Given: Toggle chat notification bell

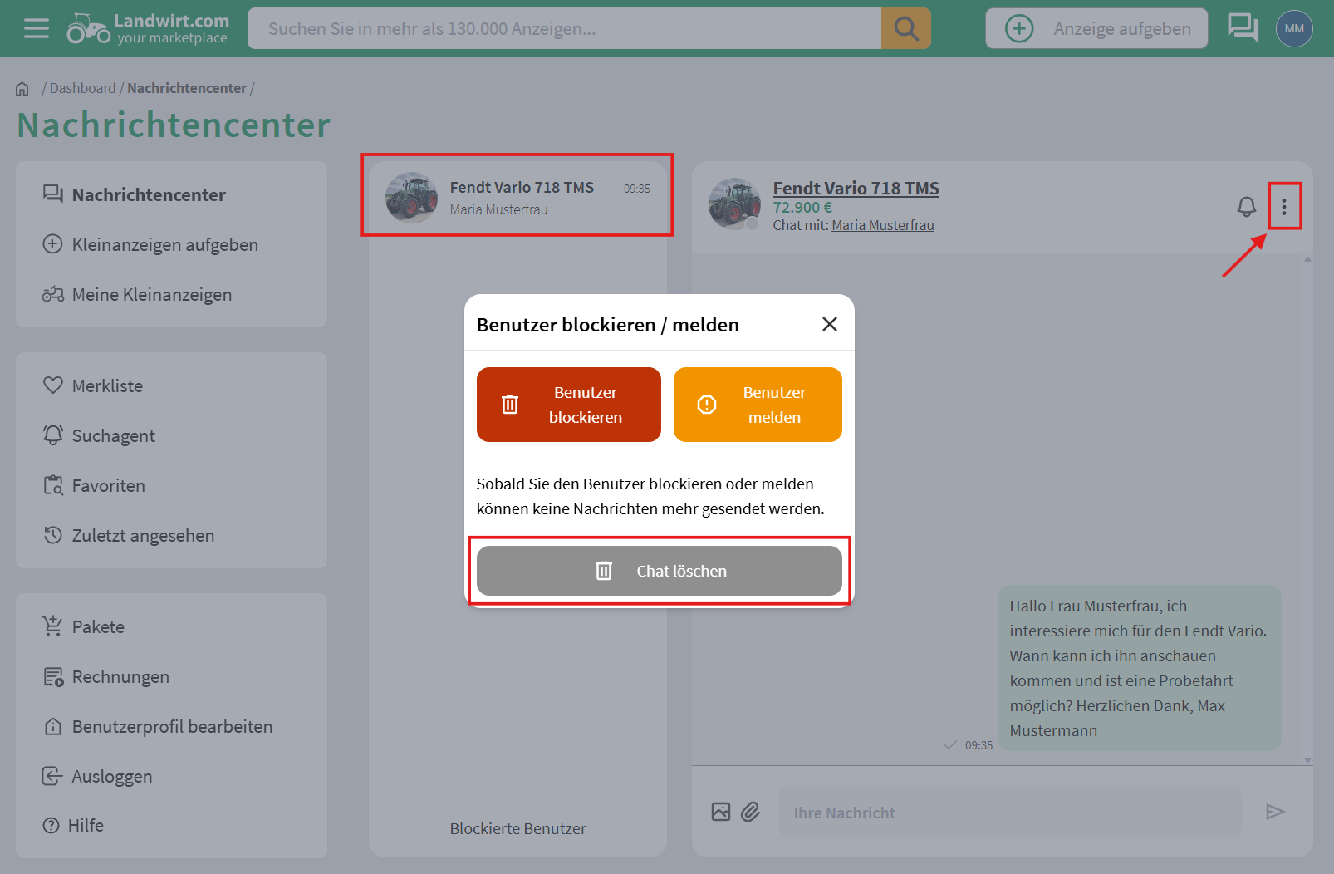Looking at the screenshot, I should [1246, 207].
